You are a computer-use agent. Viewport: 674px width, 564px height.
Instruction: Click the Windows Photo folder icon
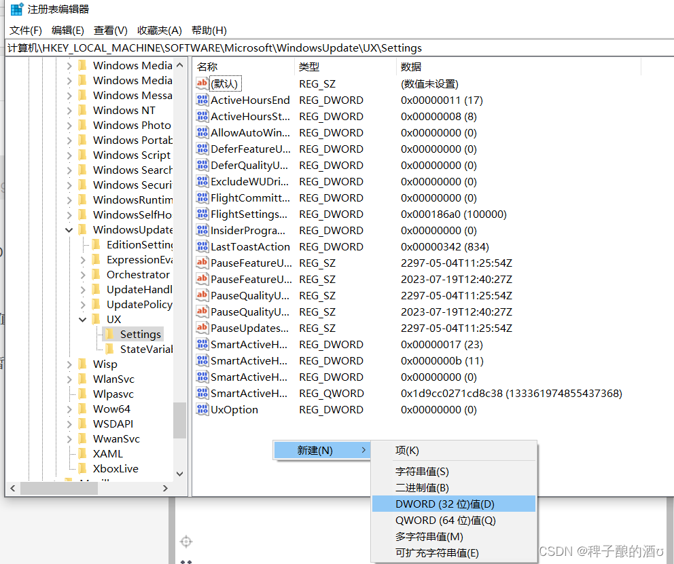pyautogui.click(x=83, y=126)
